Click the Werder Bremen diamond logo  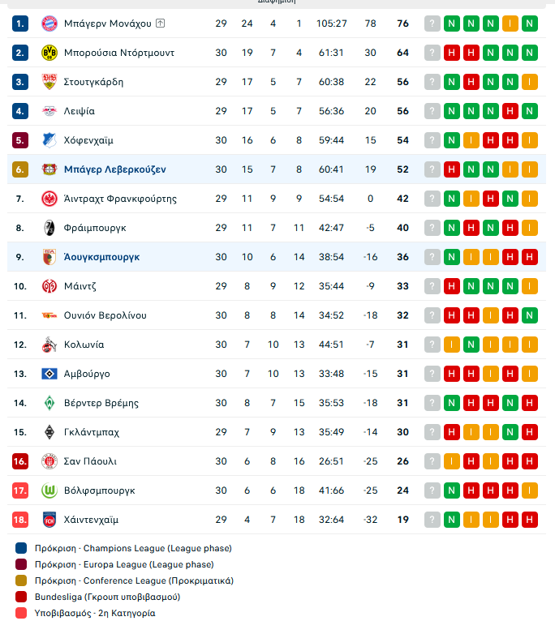coord(49,403)
